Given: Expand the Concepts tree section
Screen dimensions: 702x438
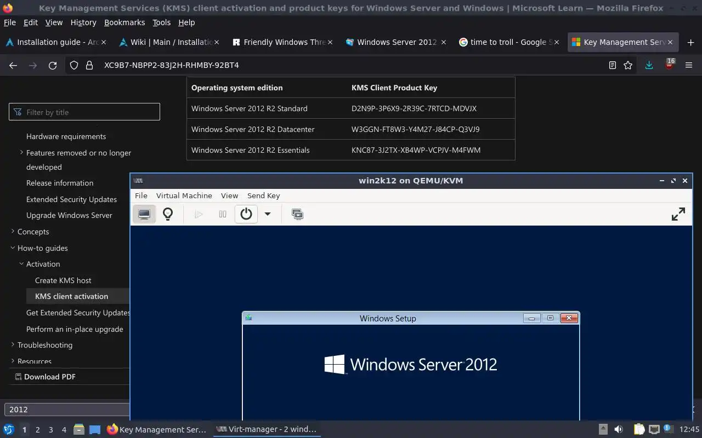Looking at the screenshot, I should point(13,232).
